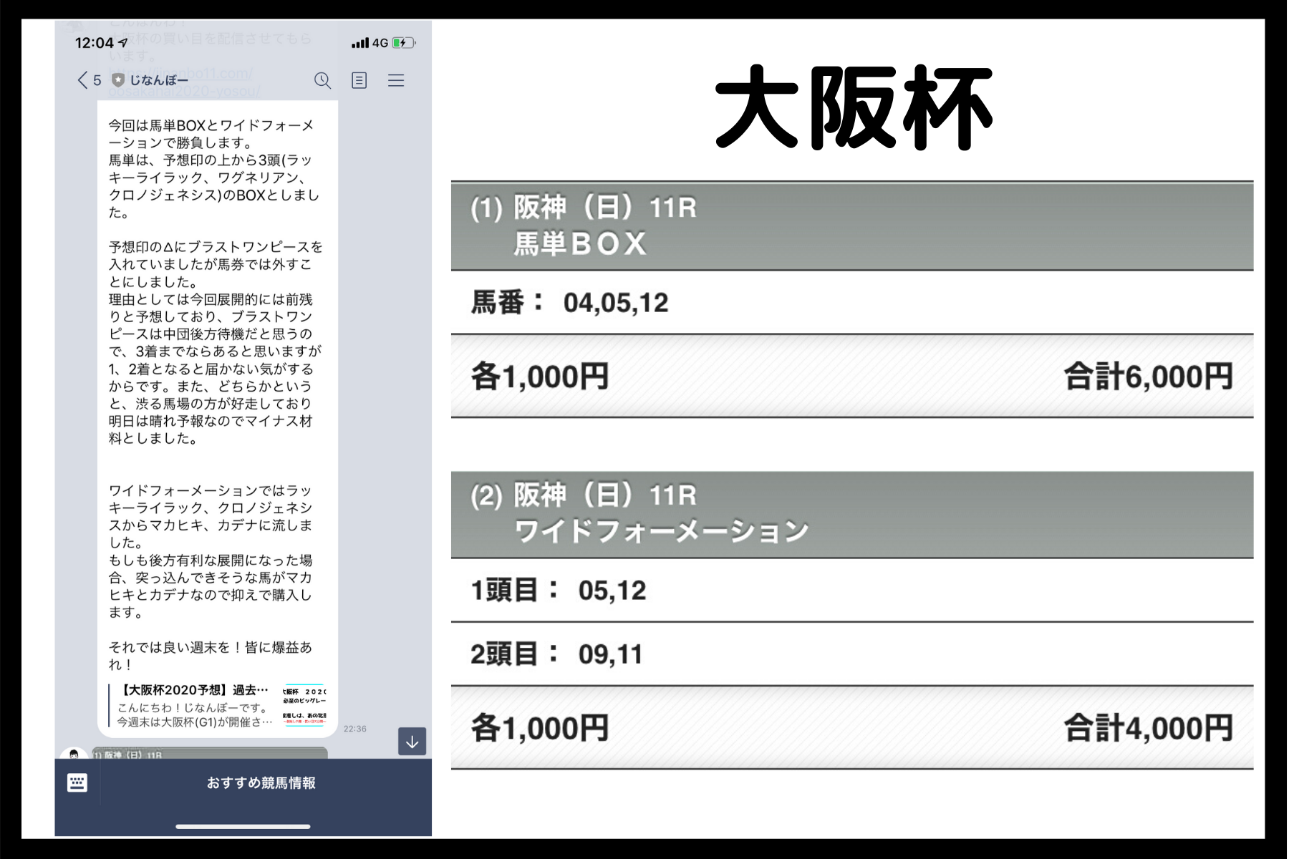
Task: Tap the home indicator bar
Action: 243,826
